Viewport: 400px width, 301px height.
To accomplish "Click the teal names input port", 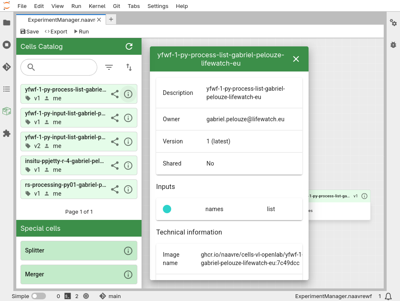I will [x=167, y=209].
